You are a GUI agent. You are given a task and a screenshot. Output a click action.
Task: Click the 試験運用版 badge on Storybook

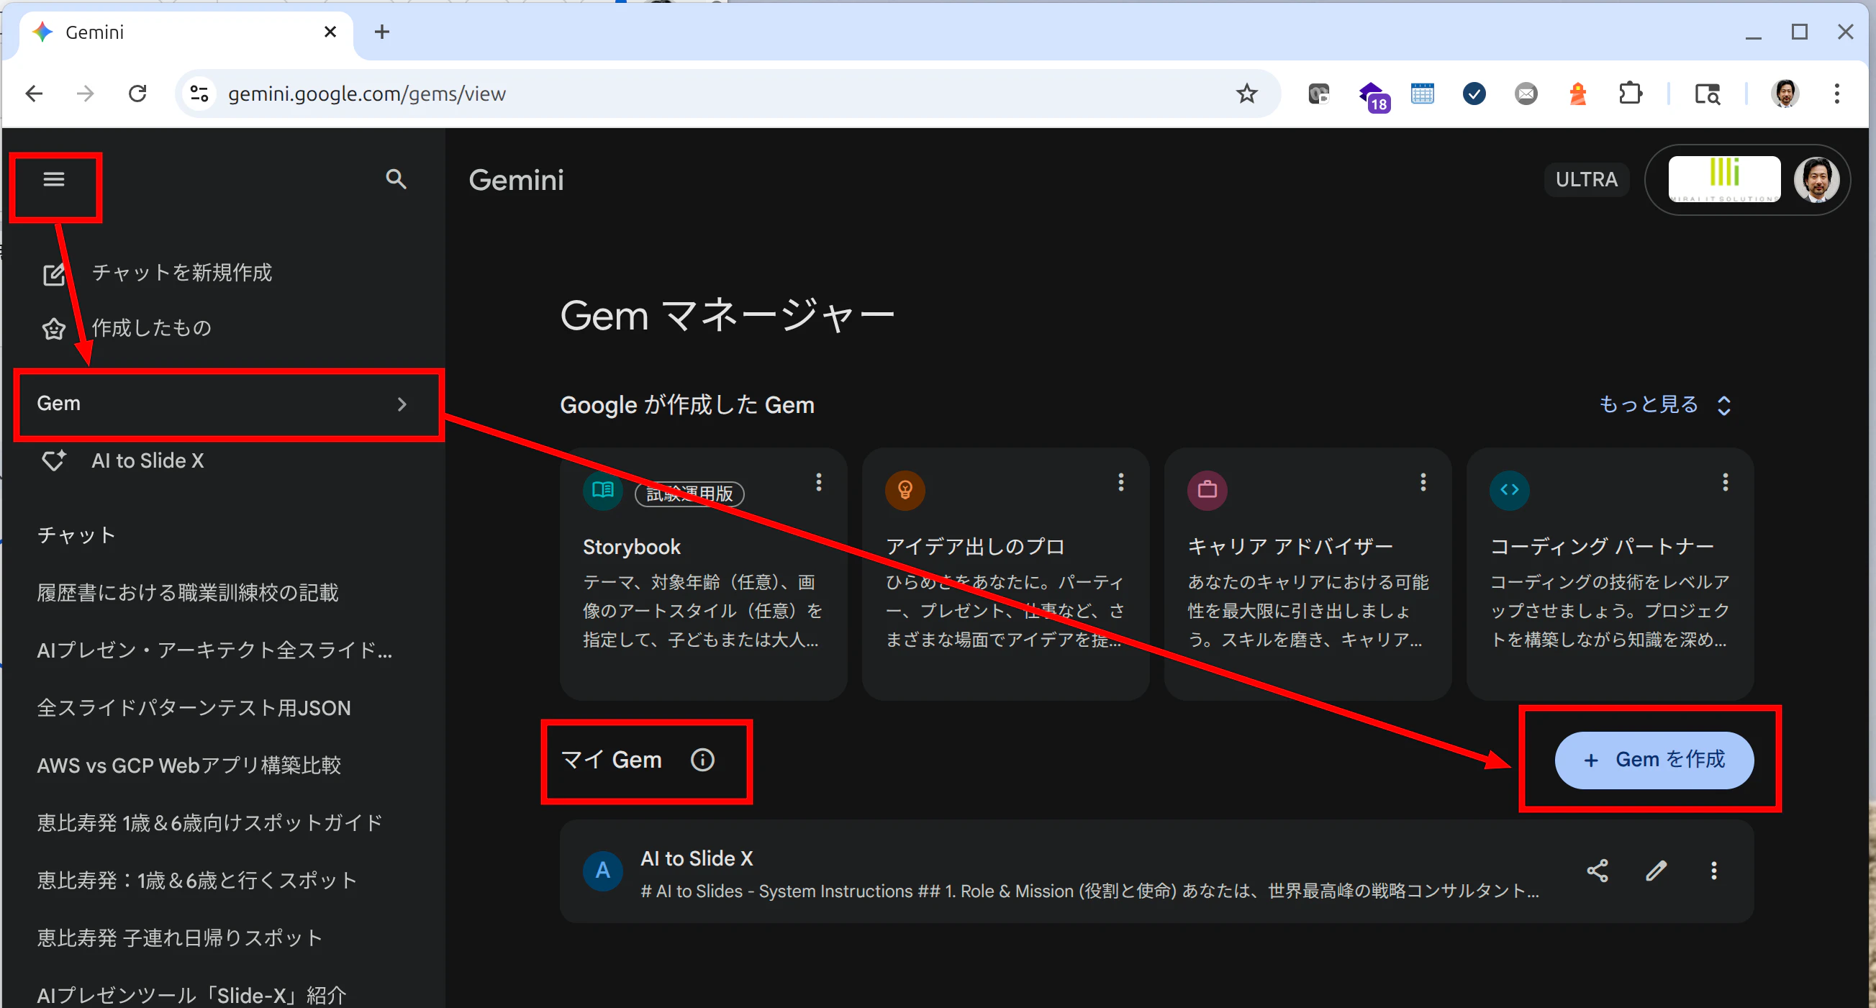[689, 494]
